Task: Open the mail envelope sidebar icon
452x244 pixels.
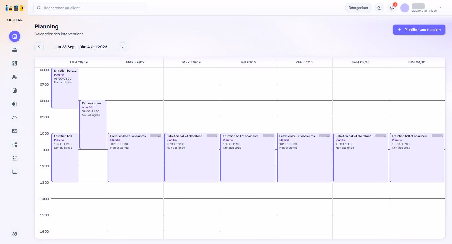Action: (x=15, y=131)
